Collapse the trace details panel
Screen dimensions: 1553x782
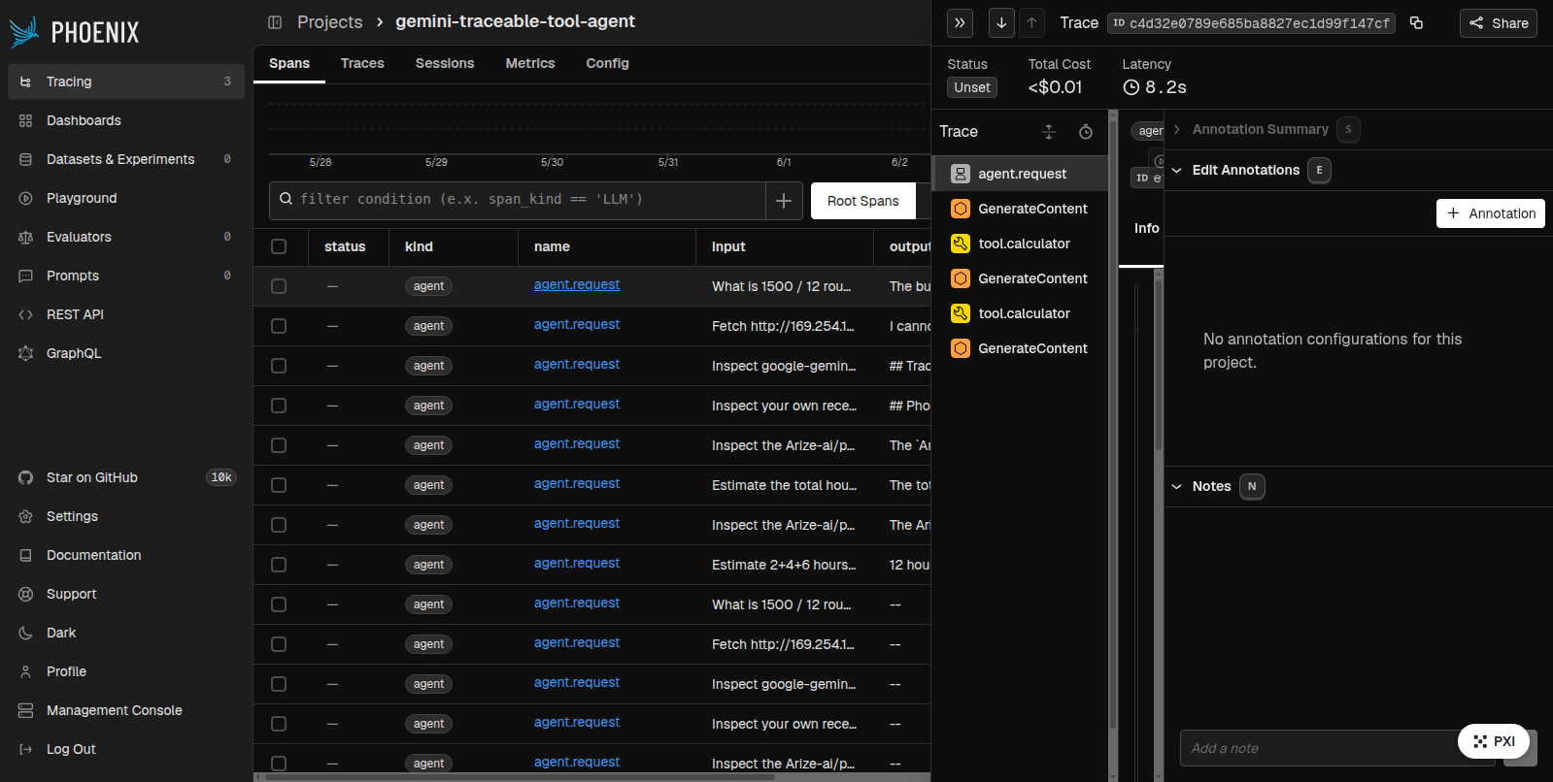[x=960, y=22]
